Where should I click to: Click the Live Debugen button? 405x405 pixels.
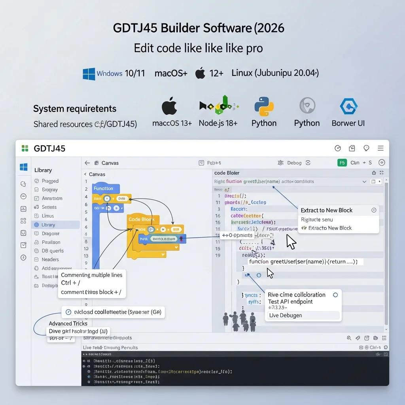pos(303,315)
